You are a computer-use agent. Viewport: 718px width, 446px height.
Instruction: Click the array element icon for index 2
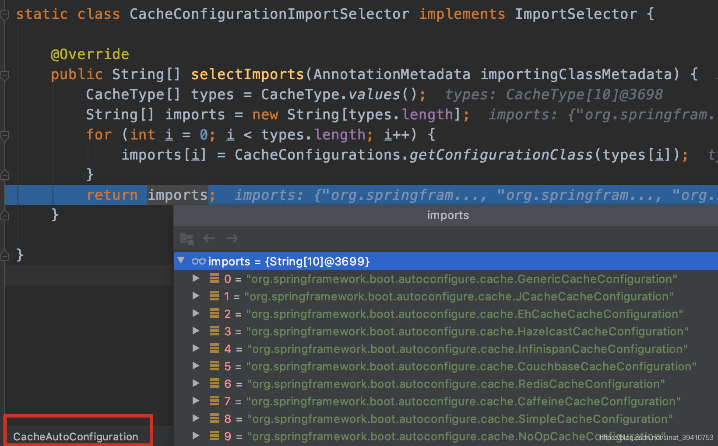(x=215, y=313)
